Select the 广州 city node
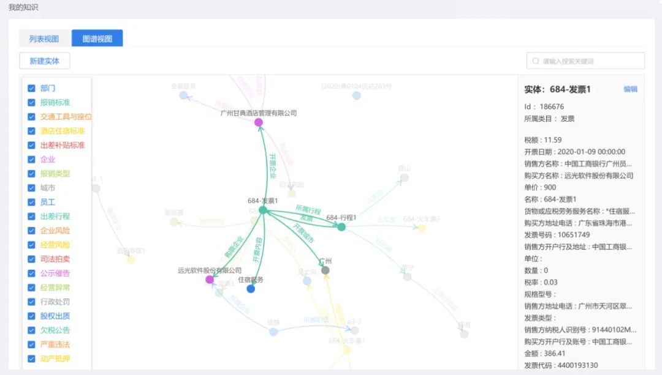The image size is (662, 375). coord(325,270)
